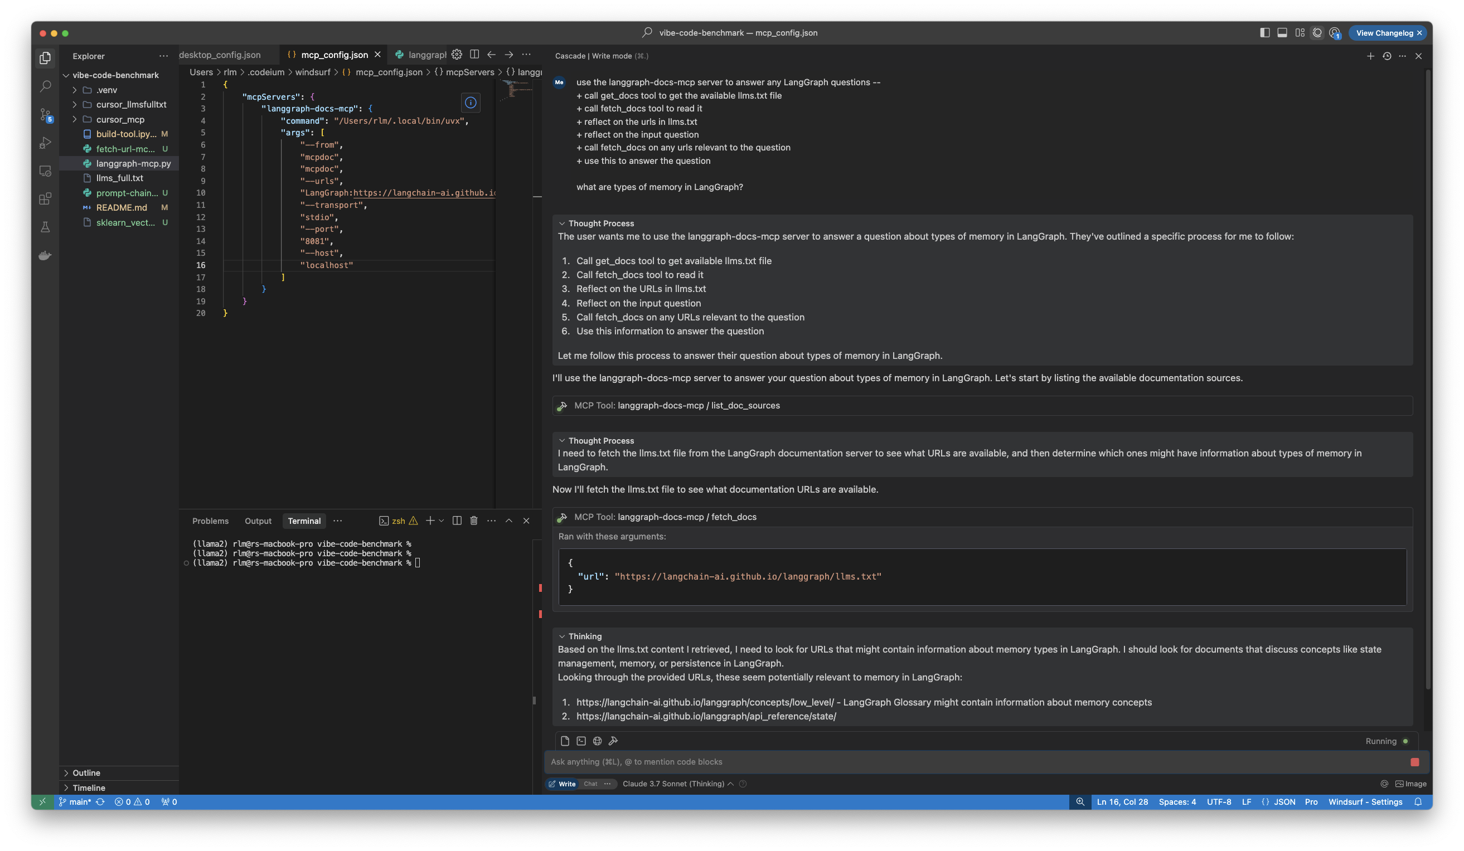
Task: Open Windsurf Settings from the status bar
Action: [1365, 801]
